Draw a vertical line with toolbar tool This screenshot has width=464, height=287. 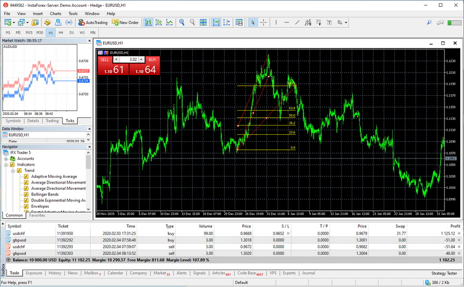point(276,23)
